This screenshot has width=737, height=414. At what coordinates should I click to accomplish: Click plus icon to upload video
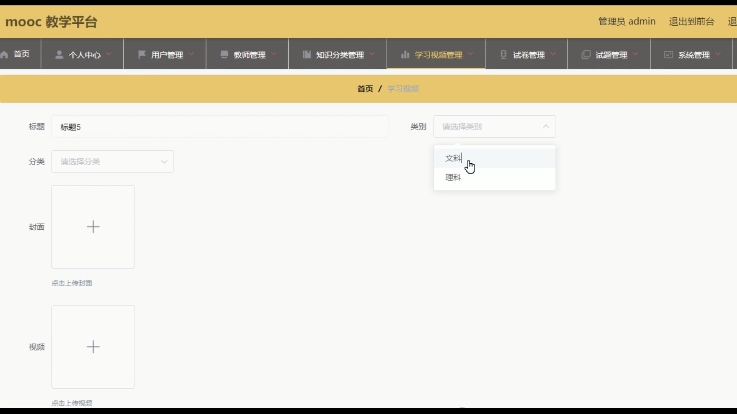(93, 347)
